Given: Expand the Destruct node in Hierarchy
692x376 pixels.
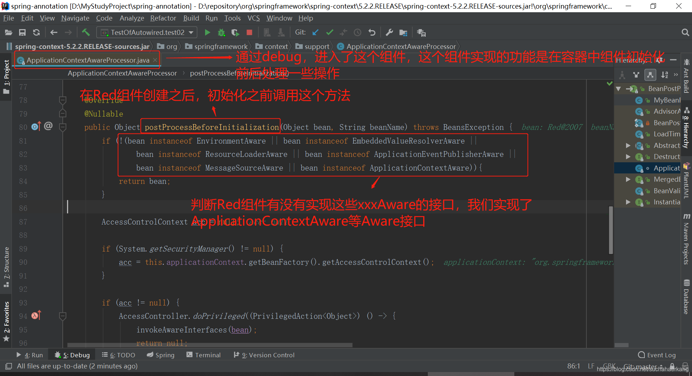Looking at the screenshot, I should [628, 157].
